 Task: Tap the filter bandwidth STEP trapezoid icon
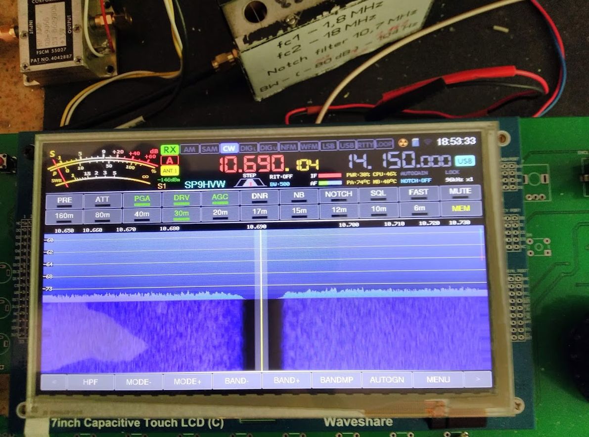[x=249, y=181]
